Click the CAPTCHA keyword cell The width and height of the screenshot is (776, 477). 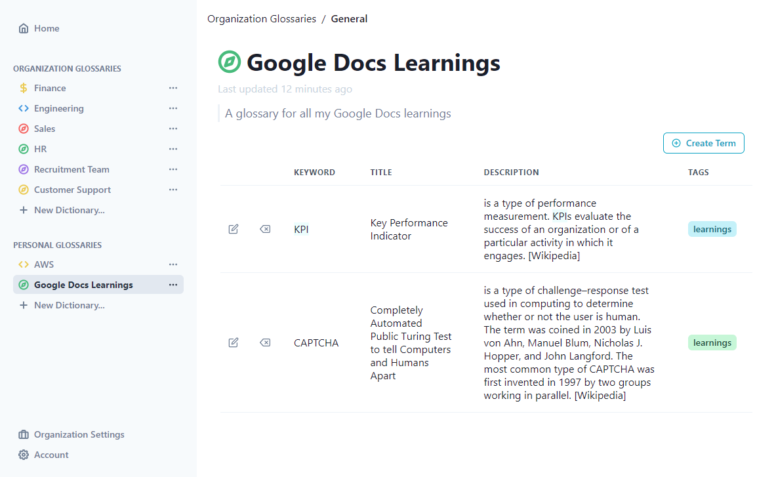coord(316,342)
